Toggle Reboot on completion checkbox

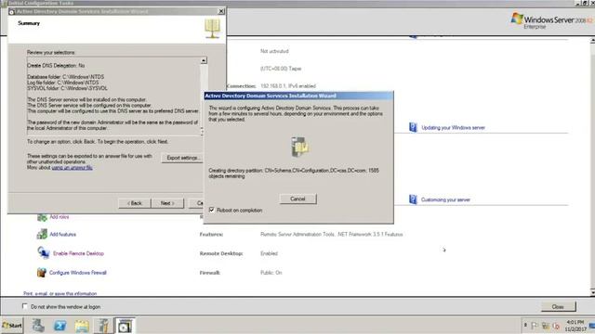coord(212,210)
